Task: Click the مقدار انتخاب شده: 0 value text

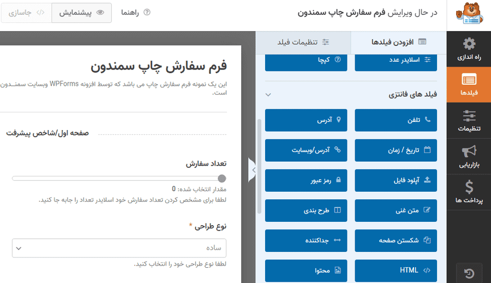Action: pyautogui.click(x=199, y=189)
